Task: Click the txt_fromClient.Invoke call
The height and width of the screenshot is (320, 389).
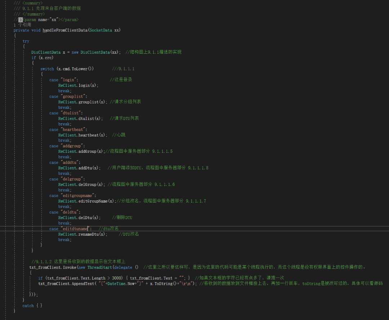Action: point(53,267)
